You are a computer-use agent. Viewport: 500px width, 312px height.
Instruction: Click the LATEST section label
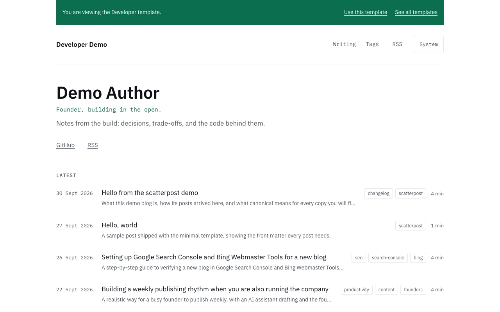coord(66,175)
